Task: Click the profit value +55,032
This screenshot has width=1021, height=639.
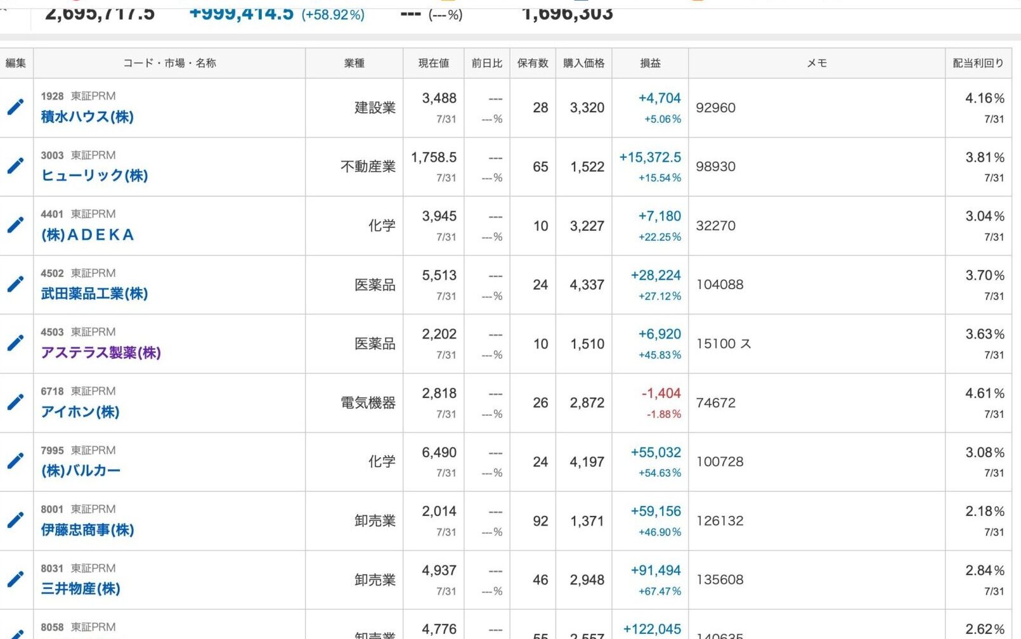Action: tap(656, 452)
